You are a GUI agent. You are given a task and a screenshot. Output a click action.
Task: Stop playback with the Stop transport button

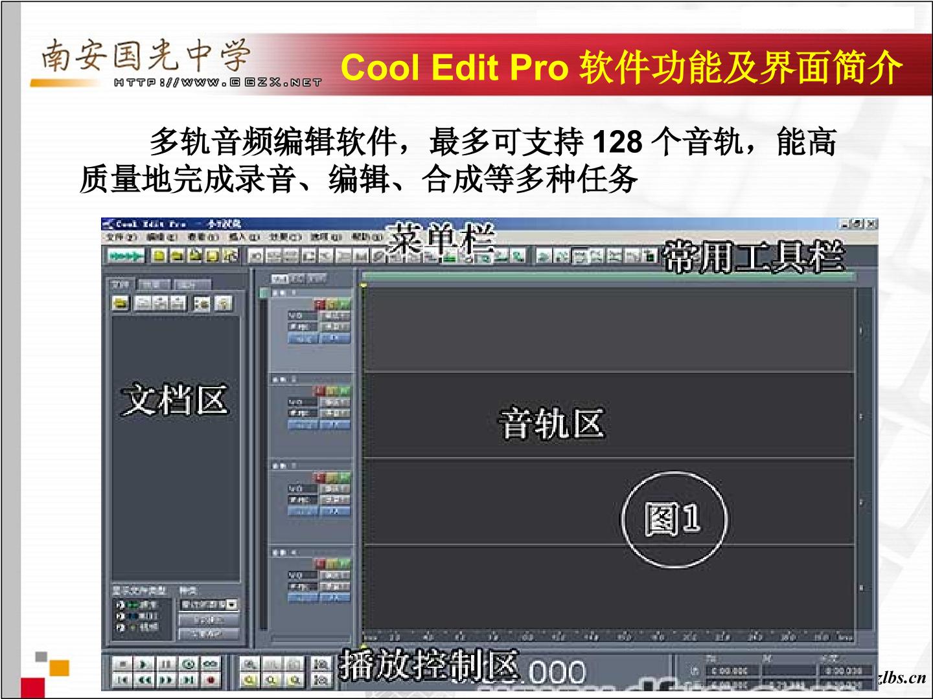pos(122,665)
